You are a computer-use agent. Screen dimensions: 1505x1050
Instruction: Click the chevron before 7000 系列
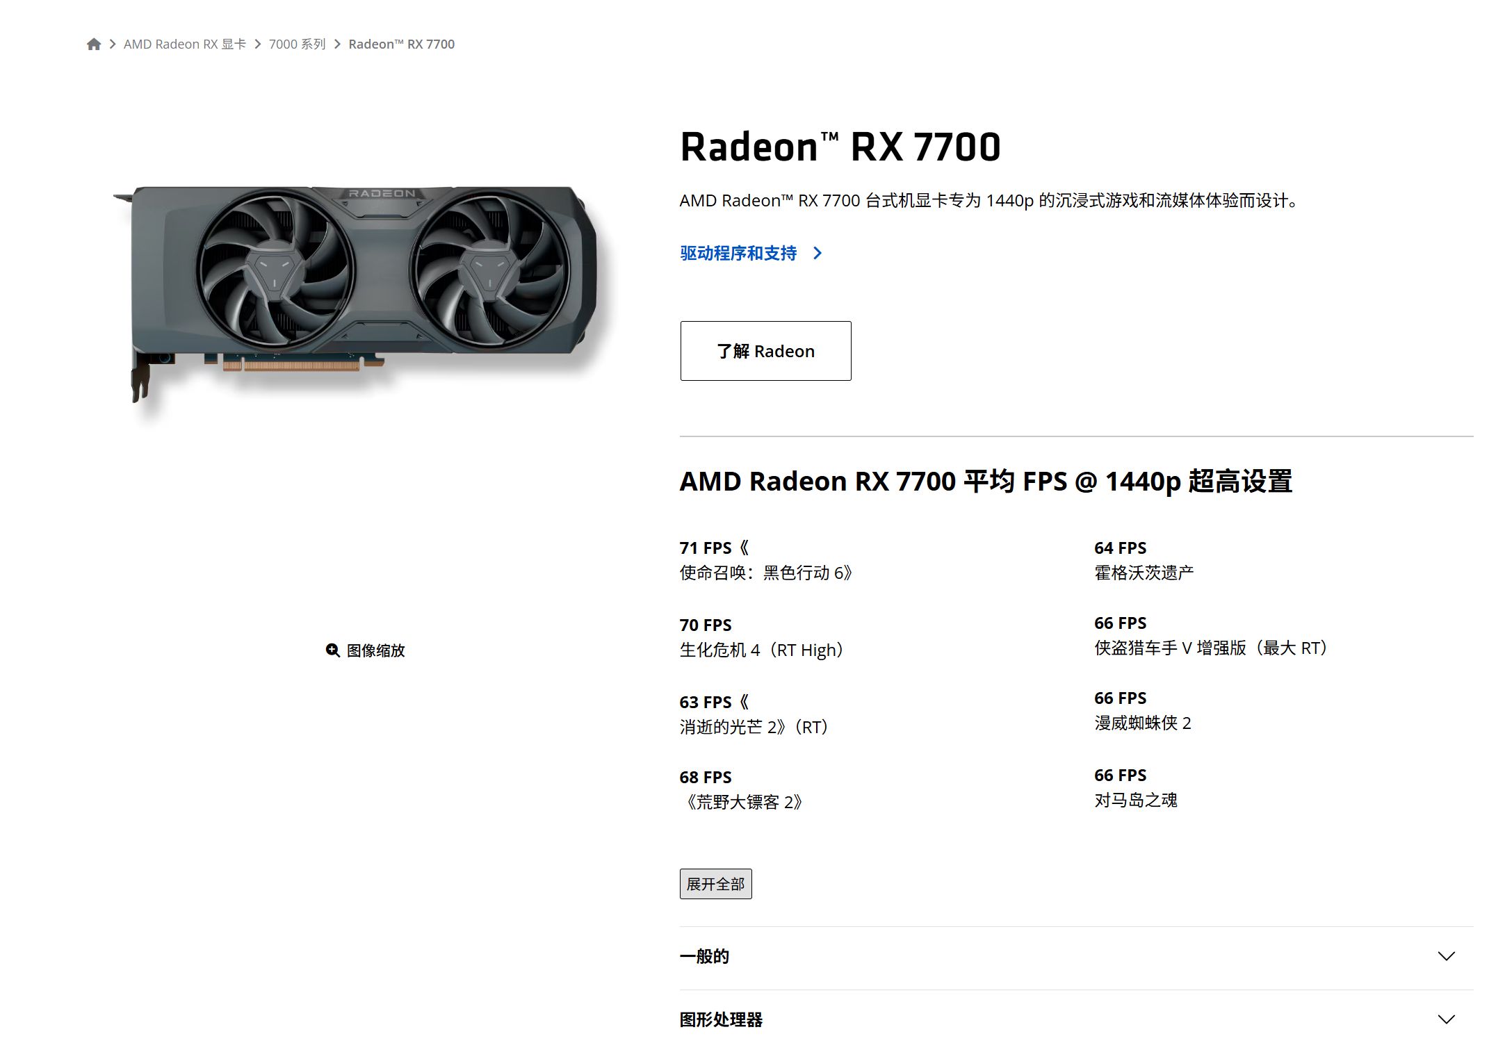(258, 44)
